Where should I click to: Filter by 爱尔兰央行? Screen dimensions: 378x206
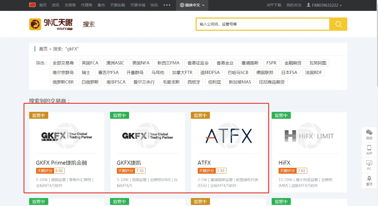coord(144,82)
